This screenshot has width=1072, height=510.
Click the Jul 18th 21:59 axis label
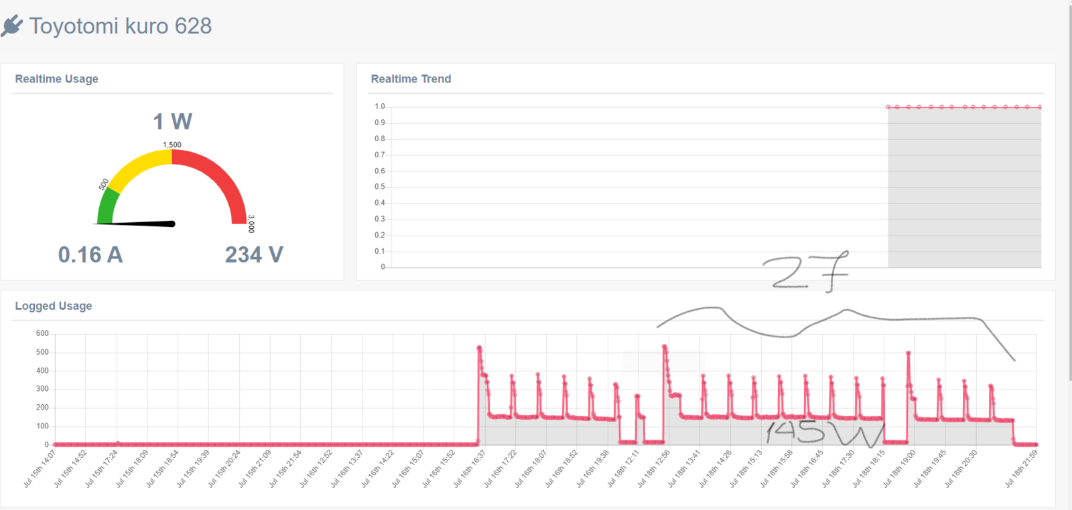[1020, 469]
